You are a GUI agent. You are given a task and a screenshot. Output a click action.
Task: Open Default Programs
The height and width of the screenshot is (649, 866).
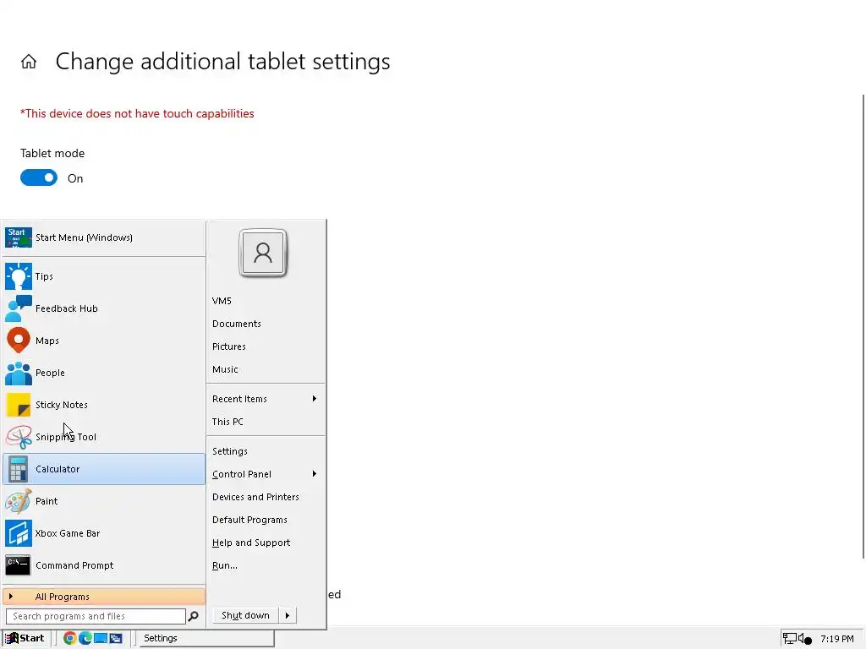point(249,520)
